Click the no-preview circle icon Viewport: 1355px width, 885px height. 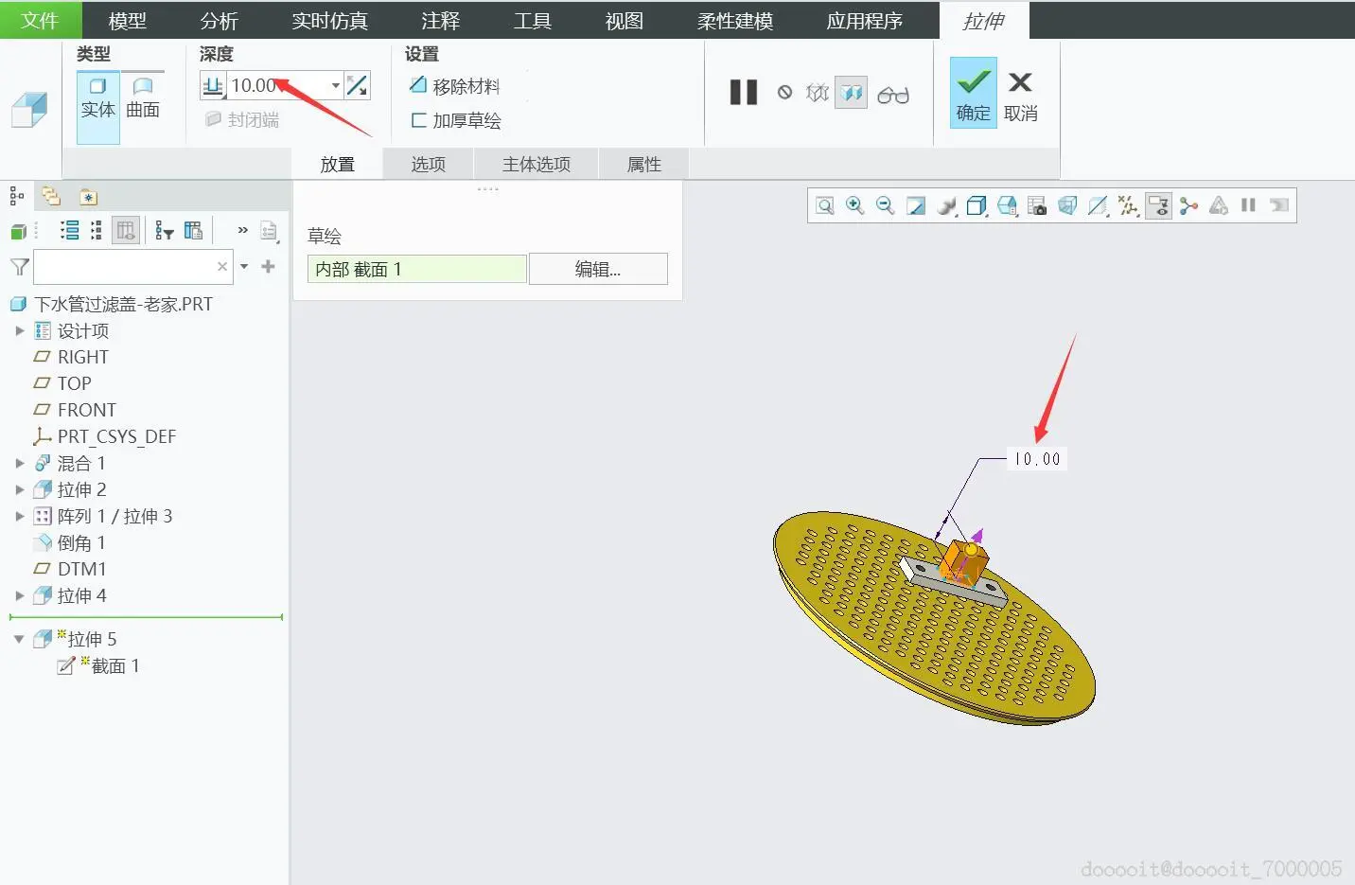tap(784, 92)
